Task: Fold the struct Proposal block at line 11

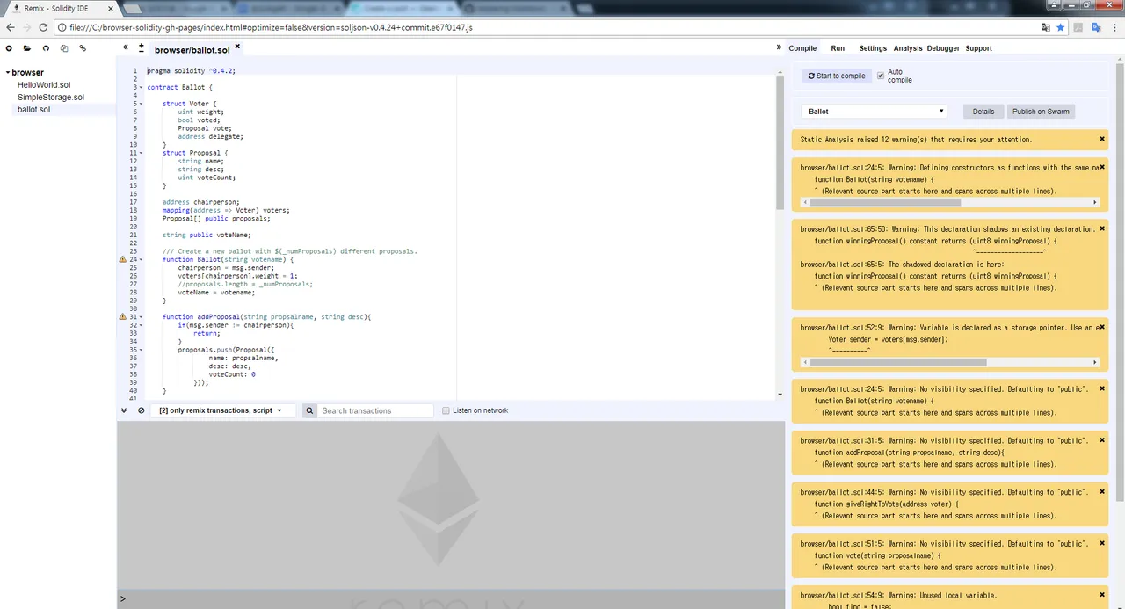Action: 141,153
